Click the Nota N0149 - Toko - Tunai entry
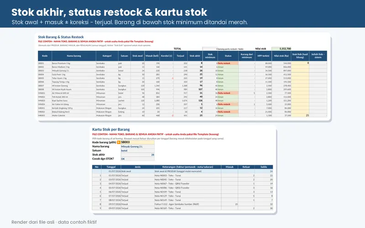Image resolution: width=365 pixels, height=228 pixels. point(167,200)
